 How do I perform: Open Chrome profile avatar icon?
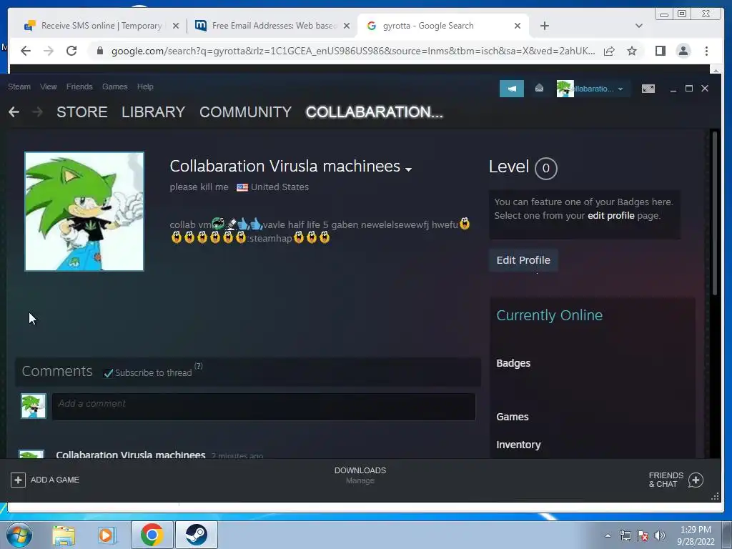click(x=683, y=51)
